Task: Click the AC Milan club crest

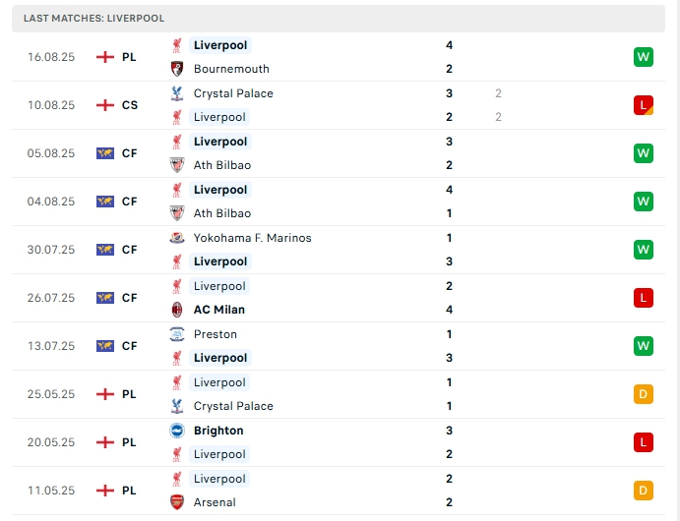Action: (x=177, y=310)
